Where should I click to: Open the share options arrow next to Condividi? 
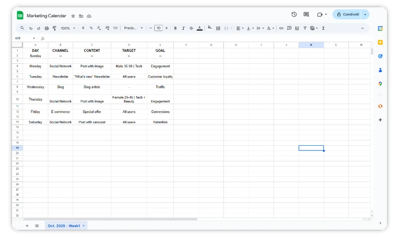[x=366, y=15]
